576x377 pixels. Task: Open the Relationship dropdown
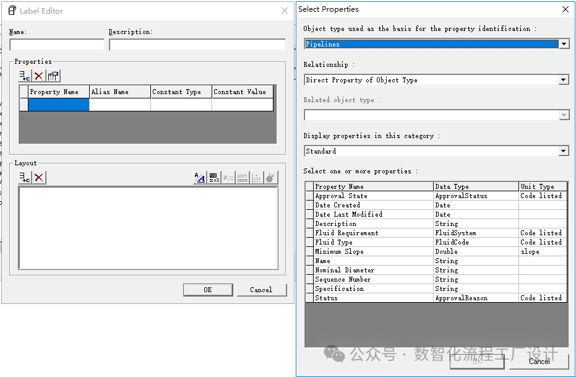564,80
